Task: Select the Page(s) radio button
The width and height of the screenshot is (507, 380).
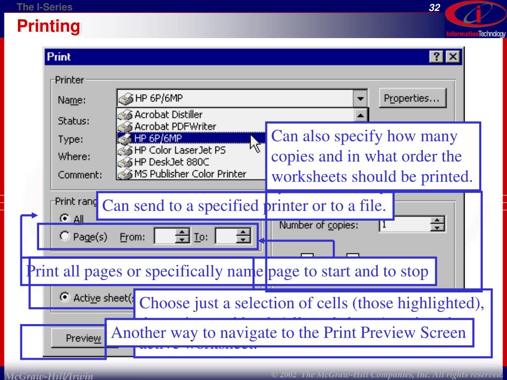Action: pos(65,236)
